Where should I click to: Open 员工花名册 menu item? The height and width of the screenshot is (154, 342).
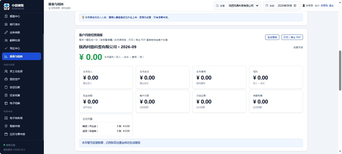point(21,71)
